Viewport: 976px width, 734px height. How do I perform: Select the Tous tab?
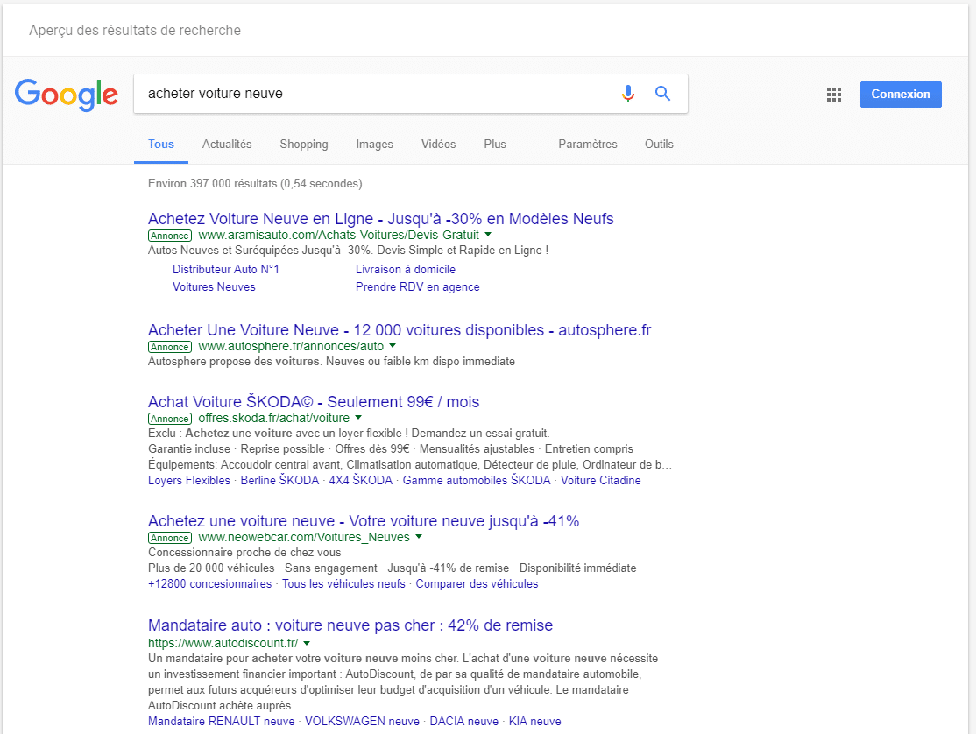pos(161,145)
